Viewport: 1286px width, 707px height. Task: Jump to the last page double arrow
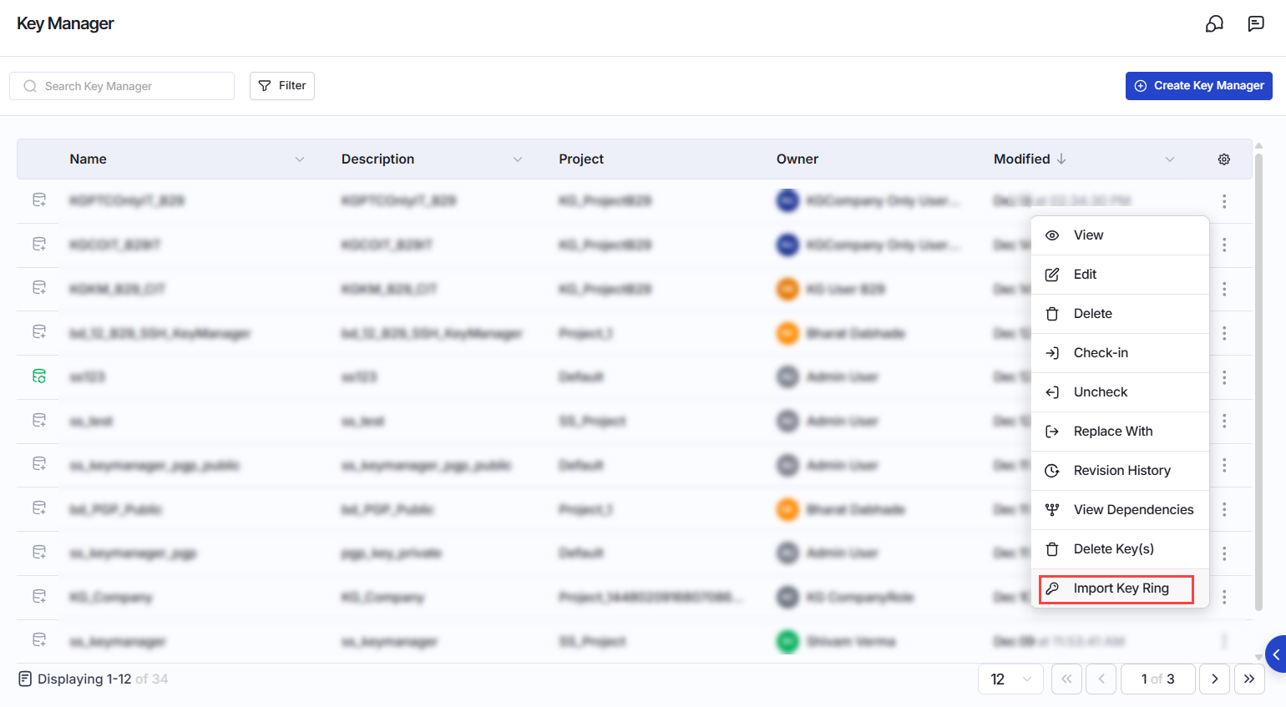pos(1249,679)
